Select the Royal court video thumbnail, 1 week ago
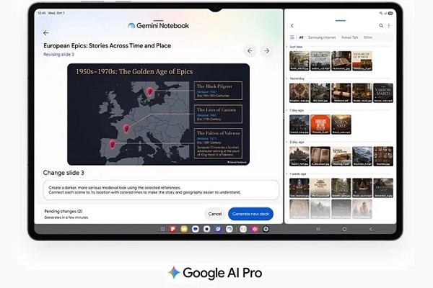The image size is (433, 288). click(362, 188)
